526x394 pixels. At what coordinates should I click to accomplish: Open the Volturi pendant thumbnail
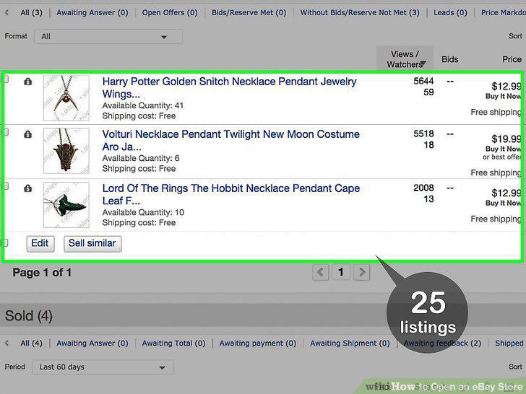coord(66,151)
